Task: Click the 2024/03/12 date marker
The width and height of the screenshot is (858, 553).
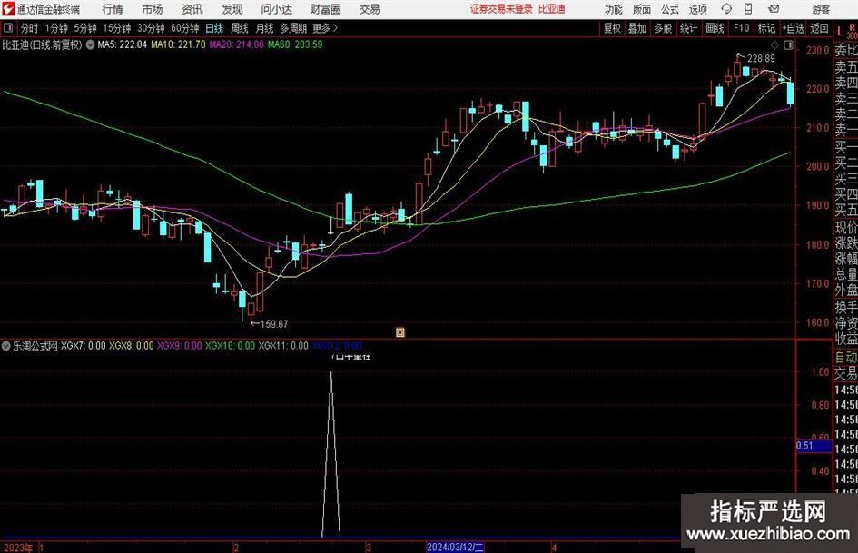Action: tap(455, 547)
